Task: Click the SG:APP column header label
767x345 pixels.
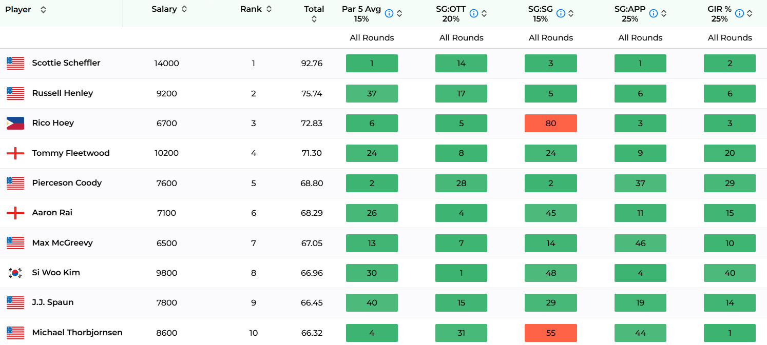Action: 630,9
